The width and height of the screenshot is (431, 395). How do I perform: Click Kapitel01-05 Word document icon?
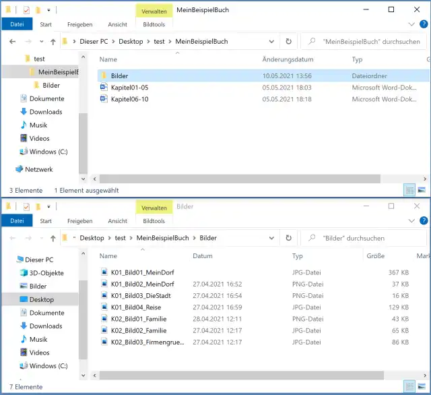tap(104, 88)
